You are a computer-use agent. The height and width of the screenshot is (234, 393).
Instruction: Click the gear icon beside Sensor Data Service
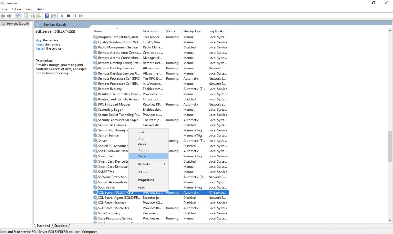[x=95, y=125]
